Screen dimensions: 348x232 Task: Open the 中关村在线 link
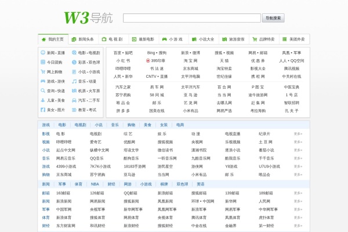[292, 77]
